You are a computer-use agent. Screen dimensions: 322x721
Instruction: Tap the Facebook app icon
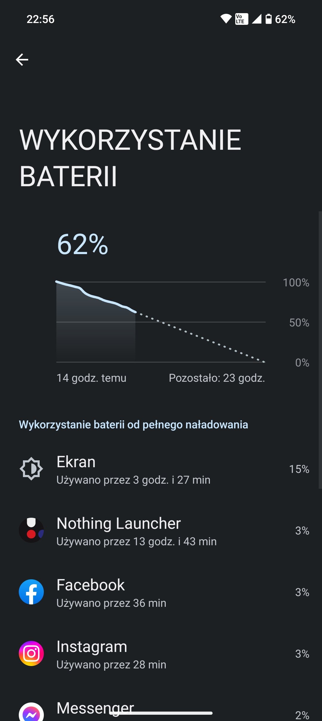pyautogui.click(x=31, y=592)
